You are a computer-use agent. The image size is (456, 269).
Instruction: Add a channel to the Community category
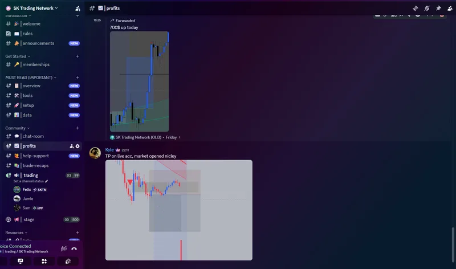coord(78,128)
